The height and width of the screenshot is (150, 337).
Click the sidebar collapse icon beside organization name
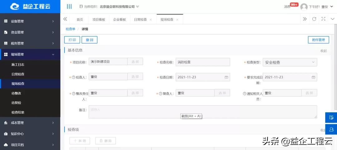[69, 7]
